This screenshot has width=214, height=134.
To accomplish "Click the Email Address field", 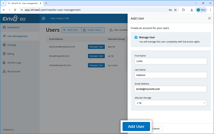I will (x=171, y=89).
